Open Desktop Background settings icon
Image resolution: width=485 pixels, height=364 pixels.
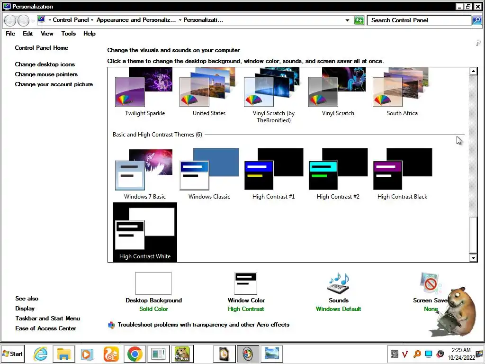point(153,283)
